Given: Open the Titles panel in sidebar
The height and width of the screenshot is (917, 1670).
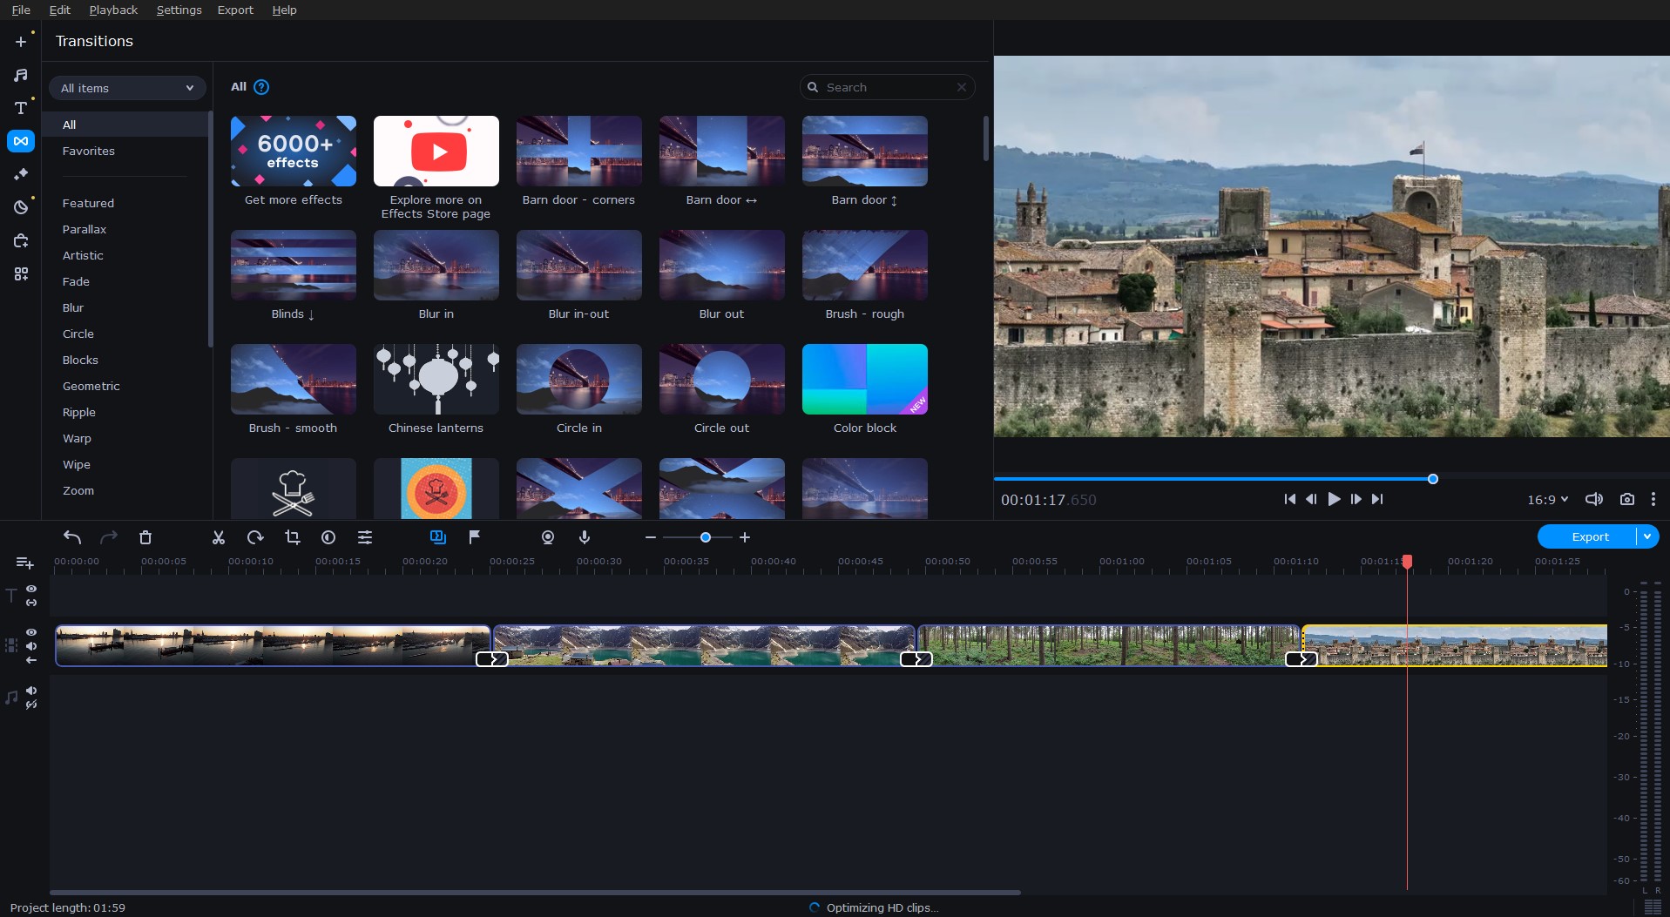Looking at the screenshot, I should [21, 108].
